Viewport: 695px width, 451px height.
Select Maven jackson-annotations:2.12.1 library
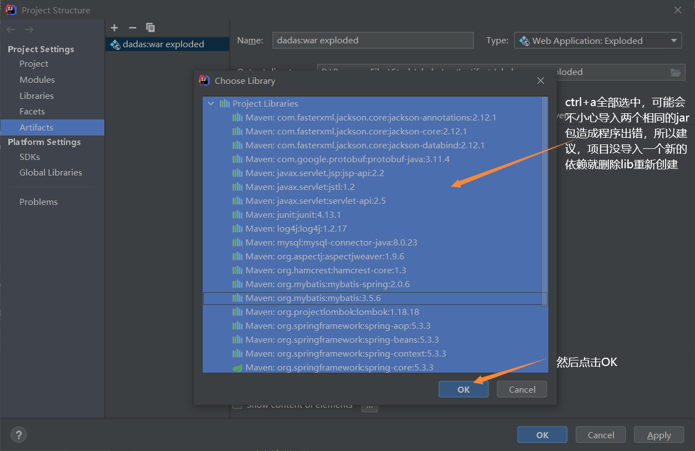pos(372,118)
